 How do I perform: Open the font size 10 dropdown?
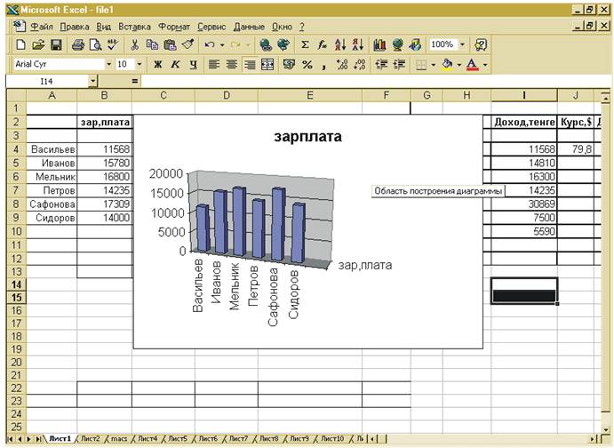click(139, 64)
